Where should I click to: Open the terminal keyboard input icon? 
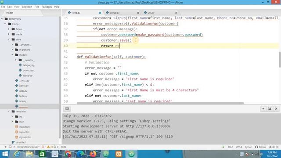coord(67,108)
